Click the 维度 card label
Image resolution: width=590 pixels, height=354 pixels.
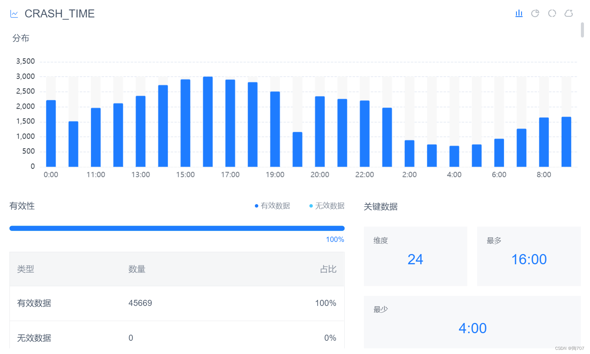point(381,240)
